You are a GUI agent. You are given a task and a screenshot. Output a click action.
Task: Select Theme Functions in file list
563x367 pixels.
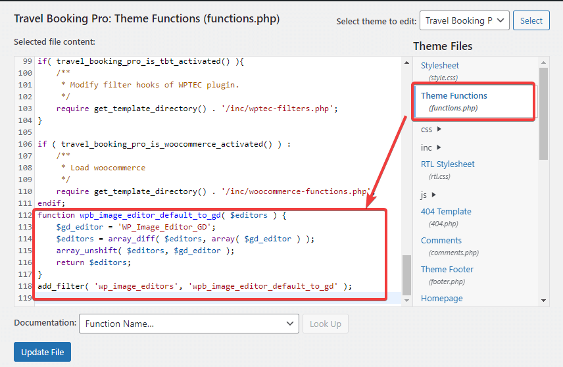454,96
